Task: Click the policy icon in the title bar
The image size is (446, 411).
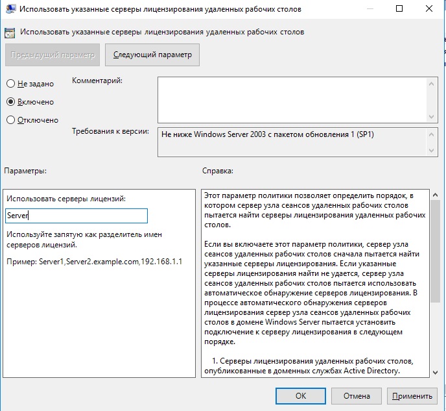Action: [11, 10]
